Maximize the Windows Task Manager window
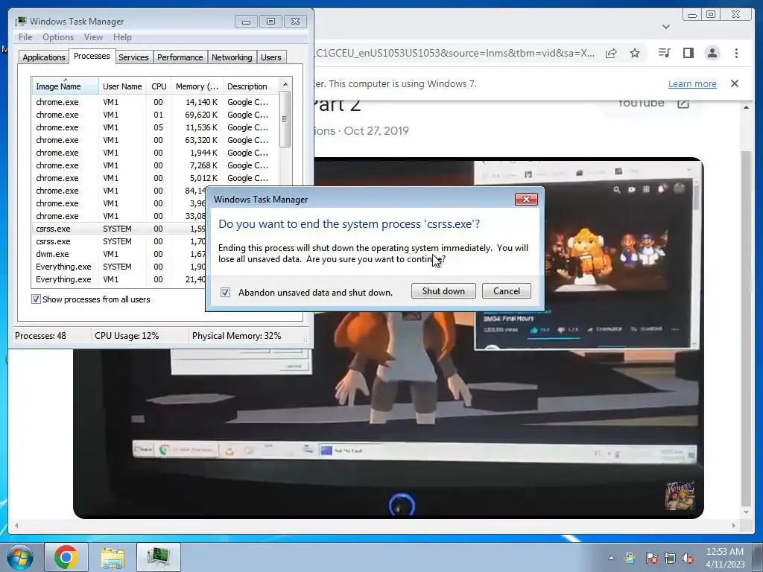Image resolution: width=763 pixels, height=572 pixels. tap(270, 22)
